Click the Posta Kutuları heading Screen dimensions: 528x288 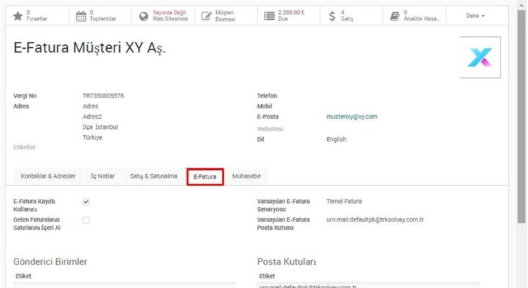click(x=287, y=262)
